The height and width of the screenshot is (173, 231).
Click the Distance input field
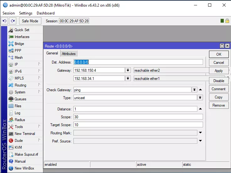point(135,109)
